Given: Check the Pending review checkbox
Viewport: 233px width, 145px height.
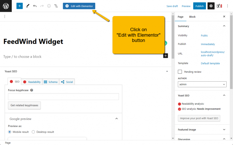Looking at the screenshot, I should [180, 72].
